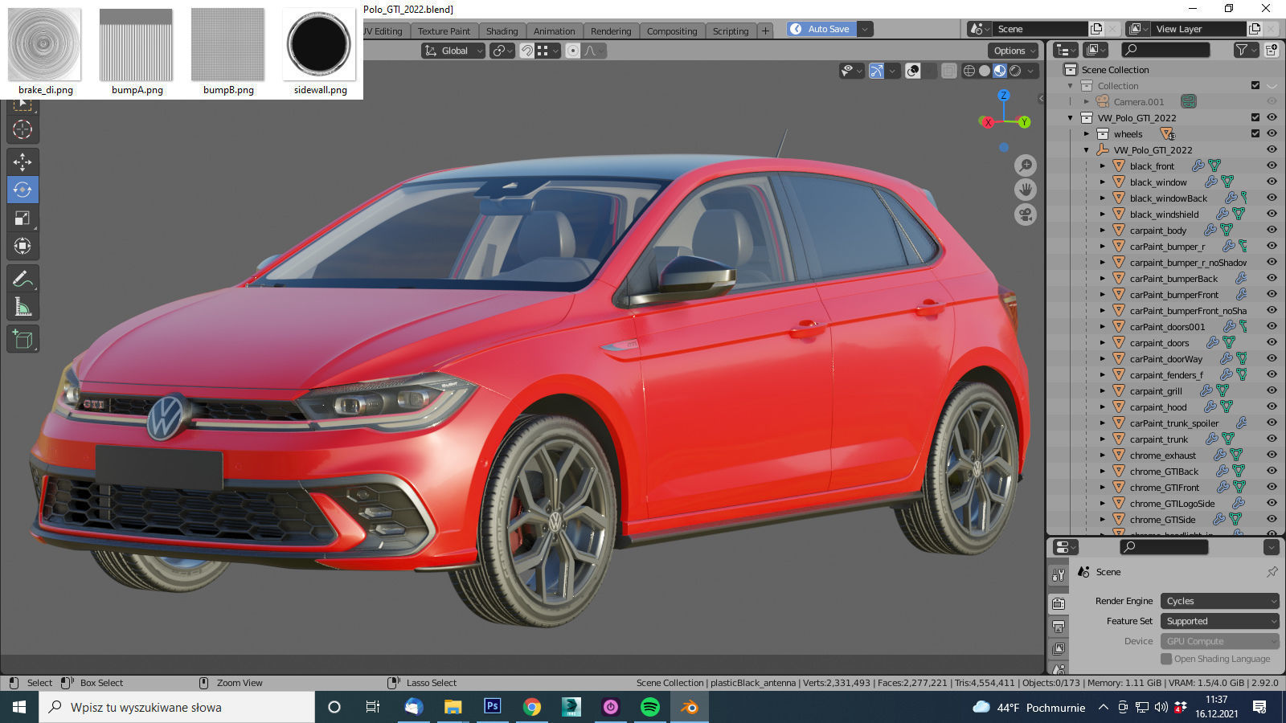1286x723 pixels.
Task: Open the Tool properties tab
Action: [1059, 575]
